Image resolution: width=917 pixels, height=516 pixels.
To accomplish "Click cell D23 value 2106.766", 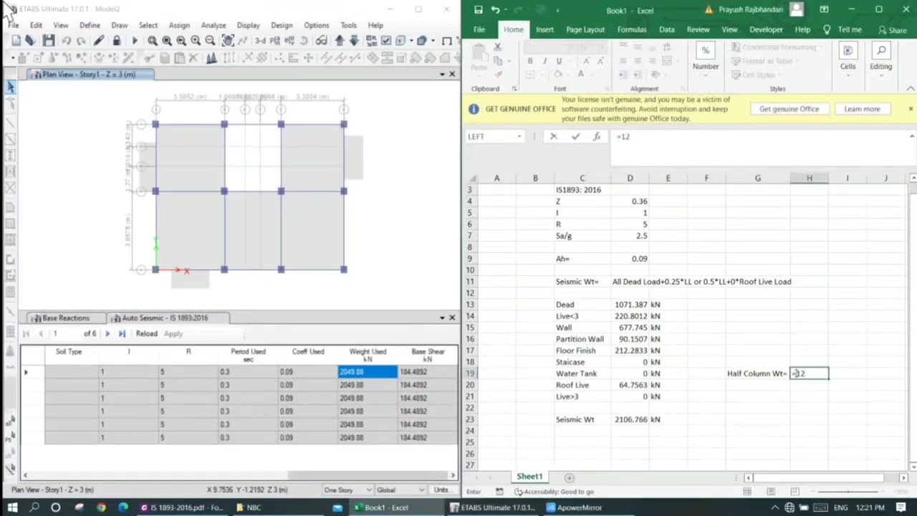I will click(x=630, y=419).
